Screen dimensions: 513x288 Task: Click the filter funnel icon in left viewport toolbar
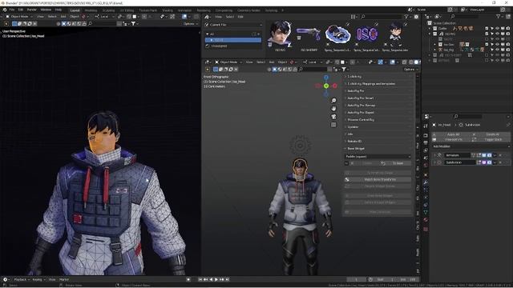(134, 23)
